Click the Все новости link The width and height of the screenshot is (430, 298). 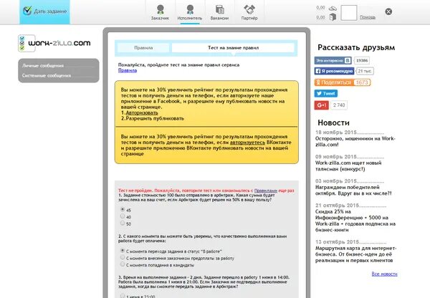(384, 274)
